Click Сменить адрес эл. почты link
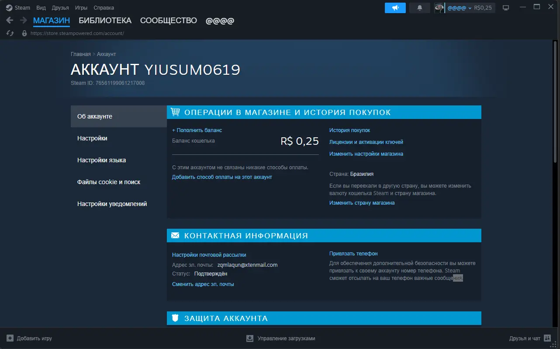 (x=203, y=284)
